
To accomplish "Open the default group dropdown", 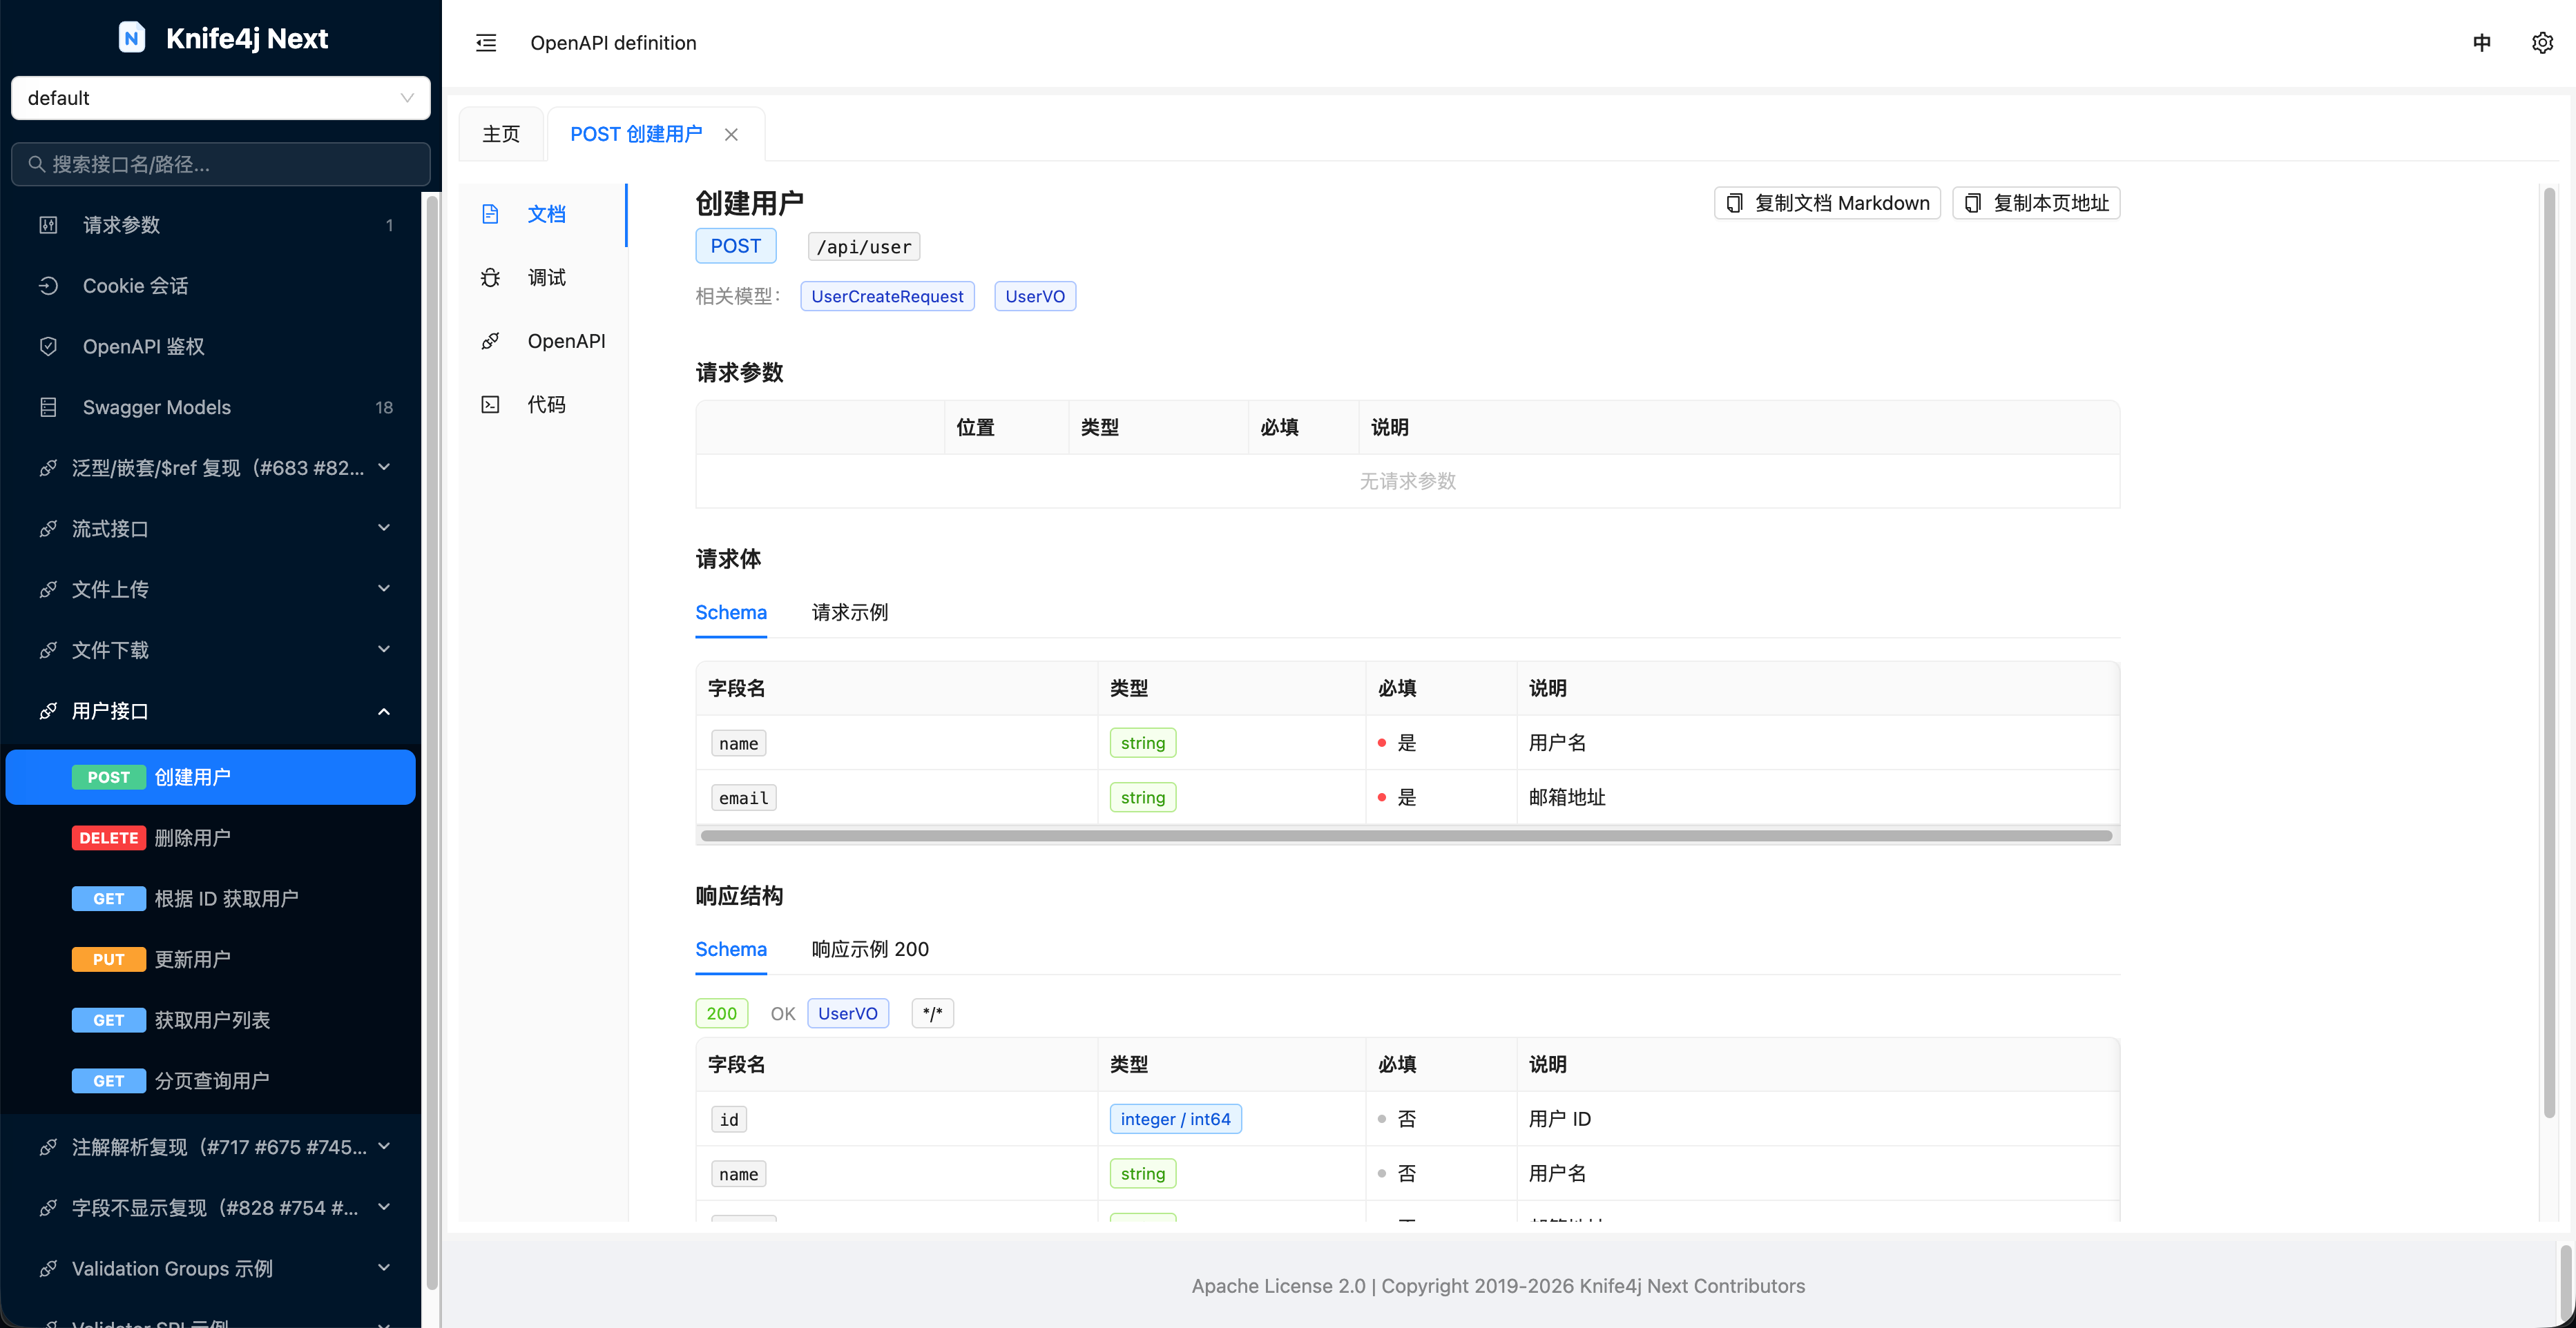I will [x=221, y=98].
